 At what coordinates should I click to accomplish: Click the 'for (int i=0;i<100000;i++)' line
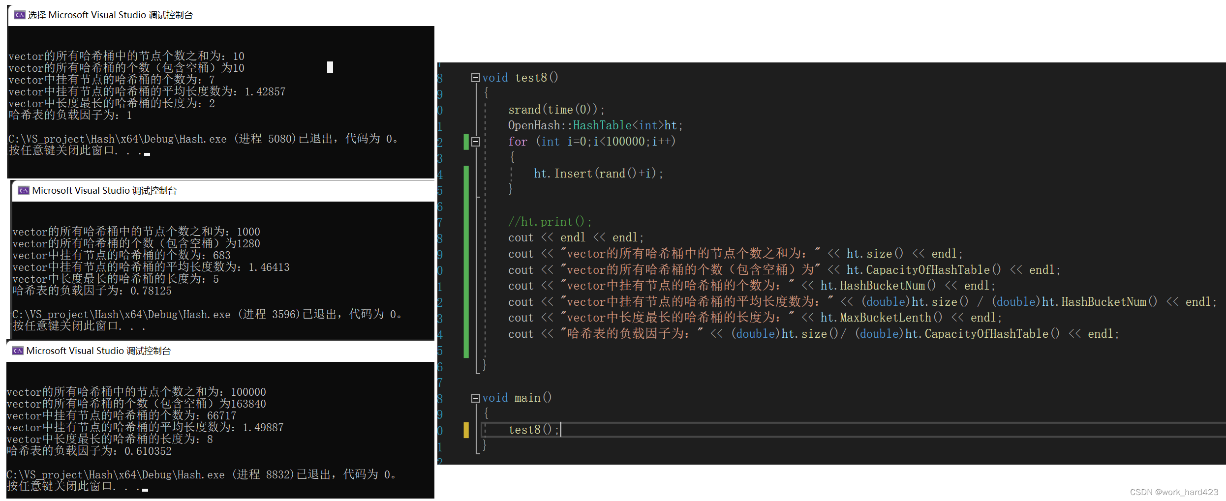[x=592, y=142]
